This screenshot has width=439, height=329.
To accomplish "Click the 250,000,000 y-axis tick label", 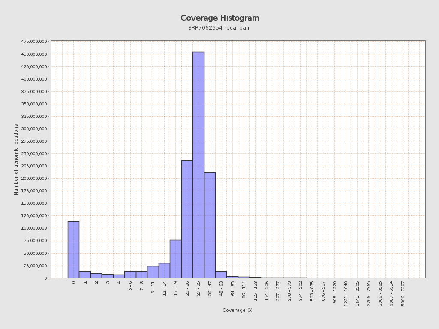I will pos(34,154).
